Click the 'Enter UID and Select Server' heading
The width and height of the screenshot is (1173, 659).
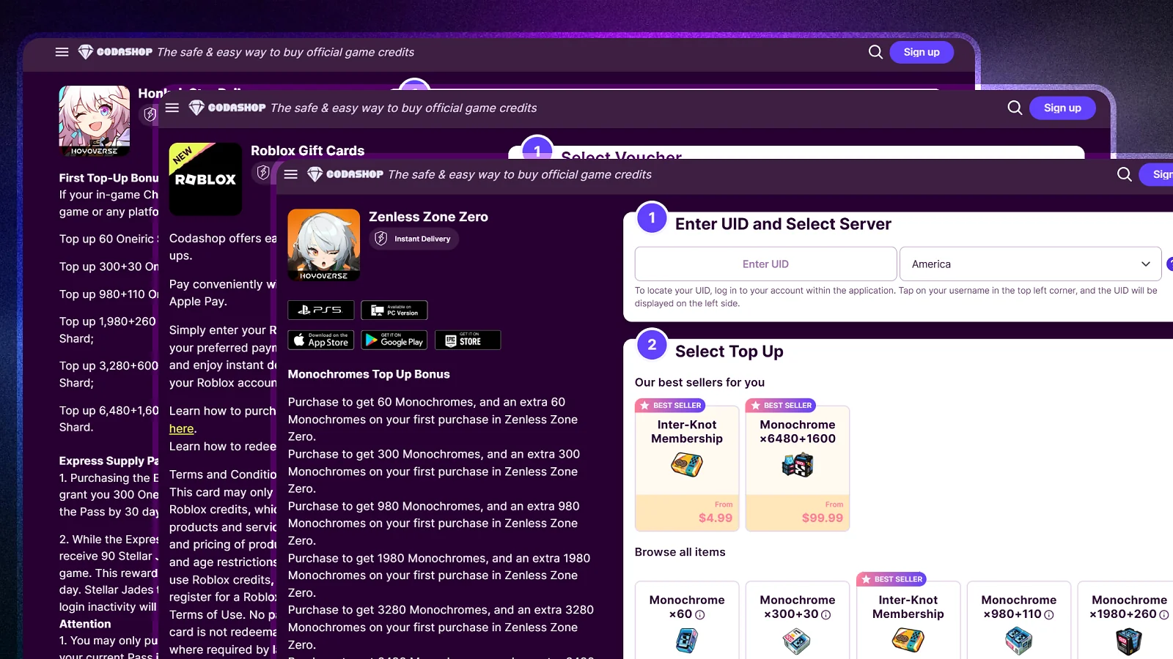click(x=783, y=224)
